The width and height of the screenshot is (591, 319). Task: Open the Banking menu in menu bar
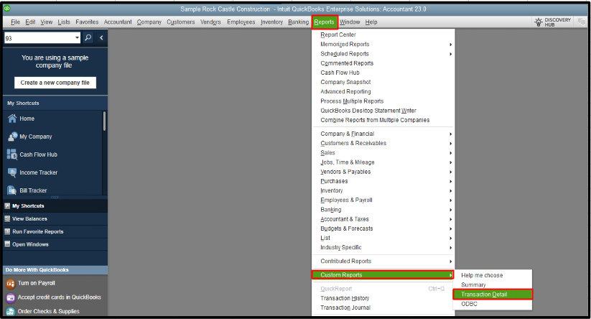click(298, 22)
